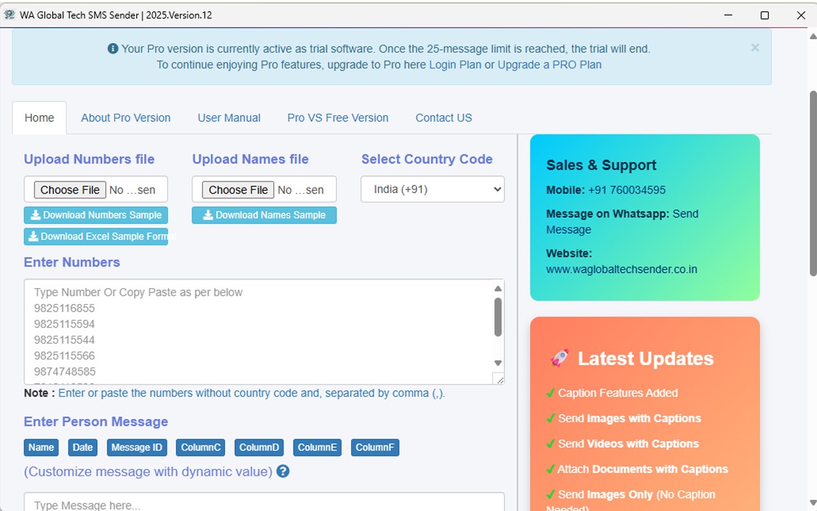
Task: Choose a file under Upload Names file
Action: tap(238, 190)
